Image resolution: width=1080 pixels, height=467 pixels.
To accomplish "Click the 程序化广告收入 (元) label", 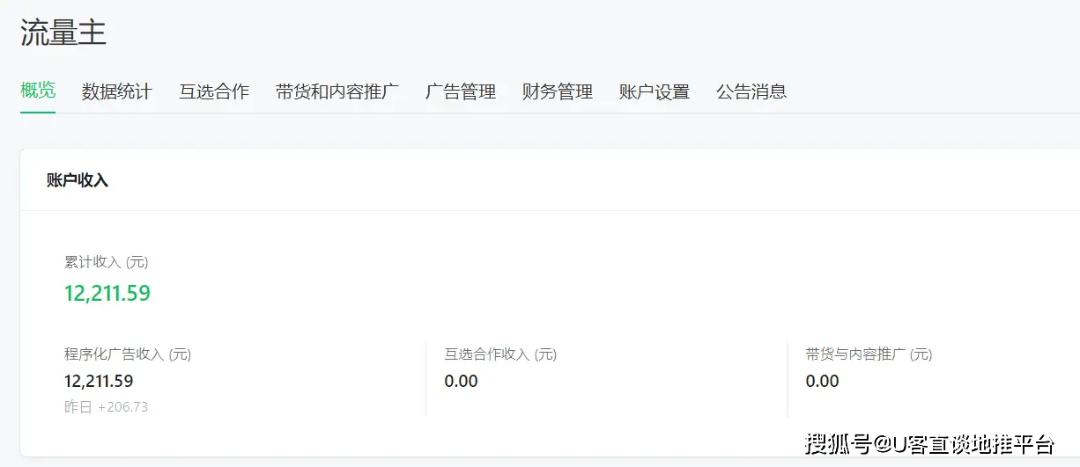I will tap(128, 354).
